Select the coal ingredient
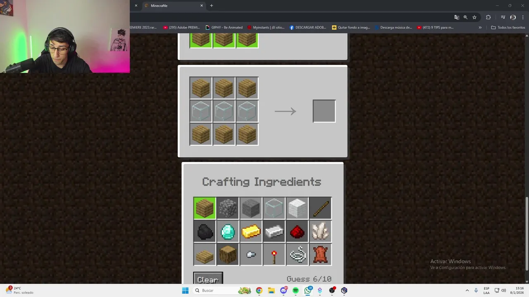The height and width of the screenshot is (297, 529). click(x=205, y=231)
